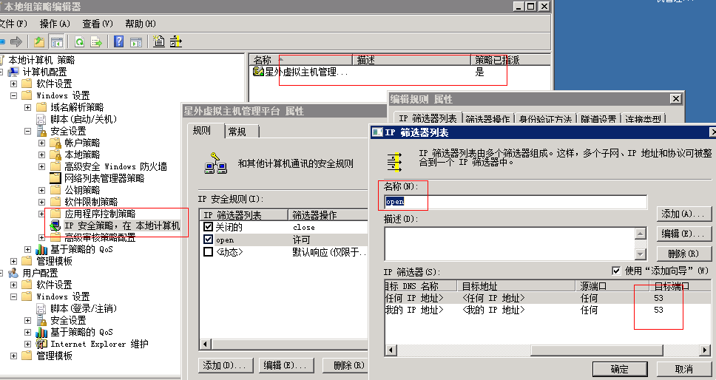Screen dimensions: 716x380
Task: Click the 确定 button
Action: tap(619, 369)
